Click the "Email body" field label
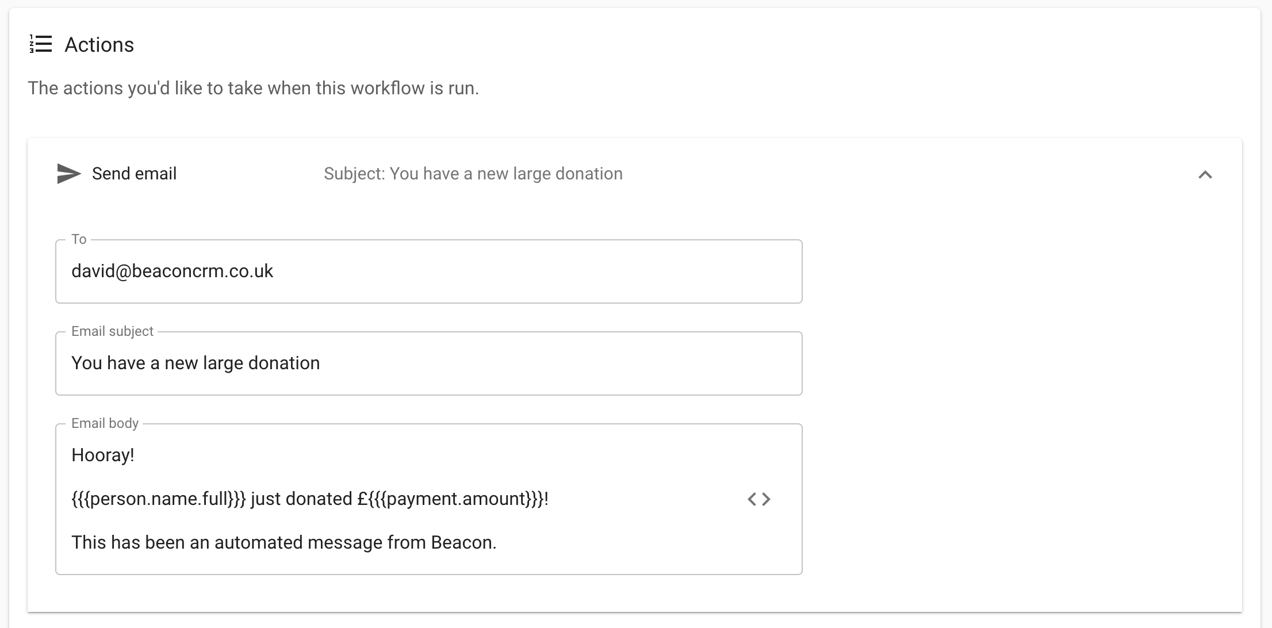1272x628 pixels. 105,423
